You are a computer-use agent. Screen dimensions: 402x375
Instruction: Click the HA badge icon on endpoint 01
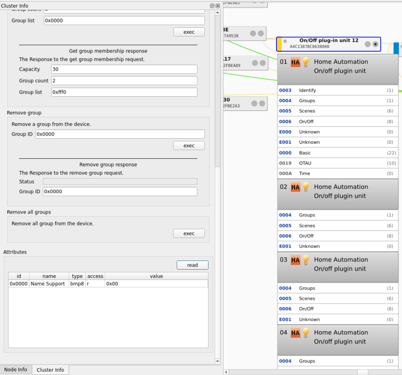tap(295, 62)
